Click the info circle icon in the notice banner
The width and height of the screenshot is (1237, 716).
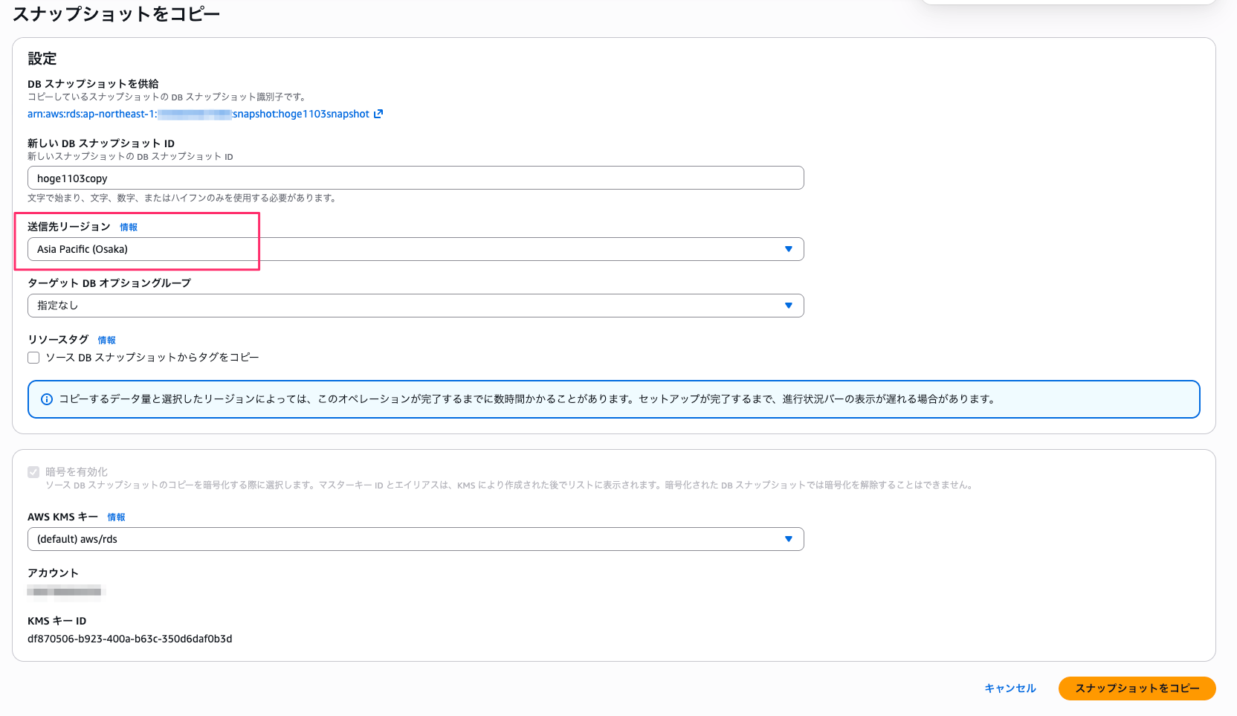46,399
